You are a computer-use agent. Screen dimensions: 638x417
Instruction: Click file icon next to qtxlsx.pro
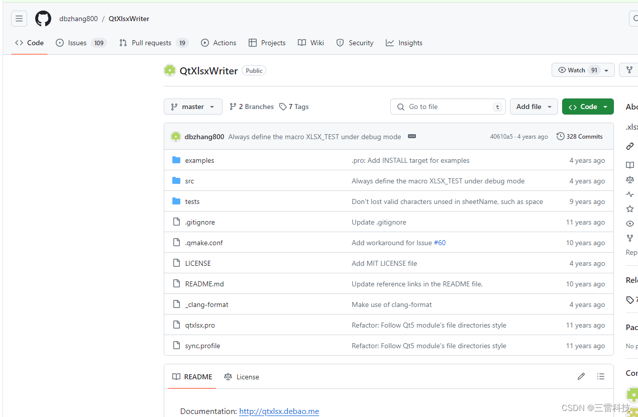click(x=176, y=325)
